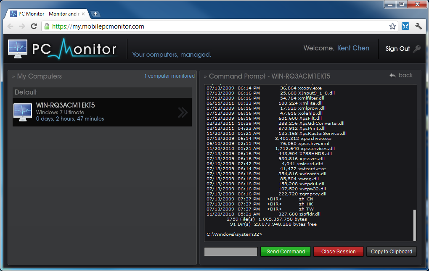The width and height of the screenshot is (429, 271).
Task: Click the XpsRasterService.dll output line
Action: click(276, 133)
